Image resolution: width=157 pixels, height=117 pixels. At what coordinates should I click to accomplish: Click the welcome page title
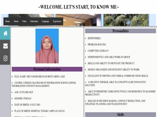point(78,7)
